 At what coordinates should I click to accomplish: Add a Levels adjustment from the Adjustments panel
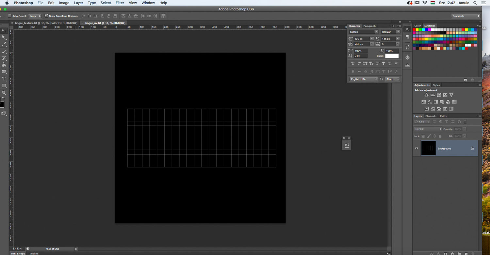click(433, 95)
